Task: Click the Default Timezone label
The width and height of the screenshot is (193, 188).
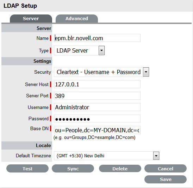Action: 33,156
